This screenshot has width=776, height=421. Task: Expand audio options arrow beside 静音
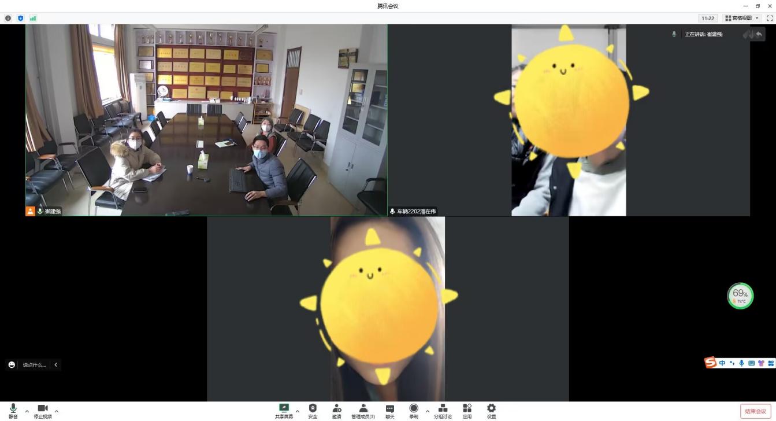(27, 411)
